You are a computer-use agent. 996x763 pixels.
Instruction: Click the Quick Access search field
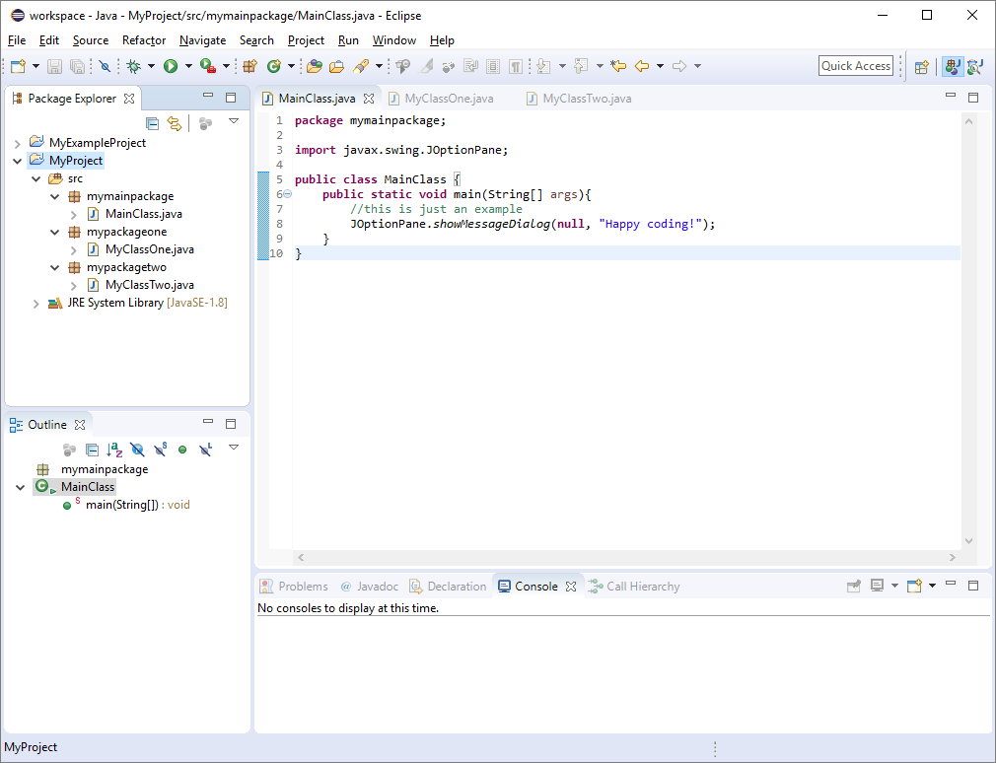point(855,66)
